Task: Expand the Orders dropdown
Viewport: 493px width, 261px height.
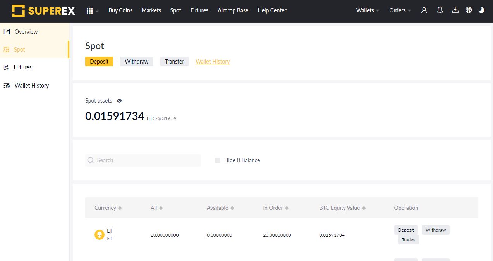Action: (400, 10)
